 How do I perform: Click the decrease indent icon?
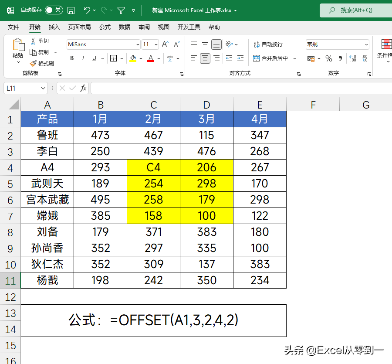pyautogui.click(x=229, y=58)
